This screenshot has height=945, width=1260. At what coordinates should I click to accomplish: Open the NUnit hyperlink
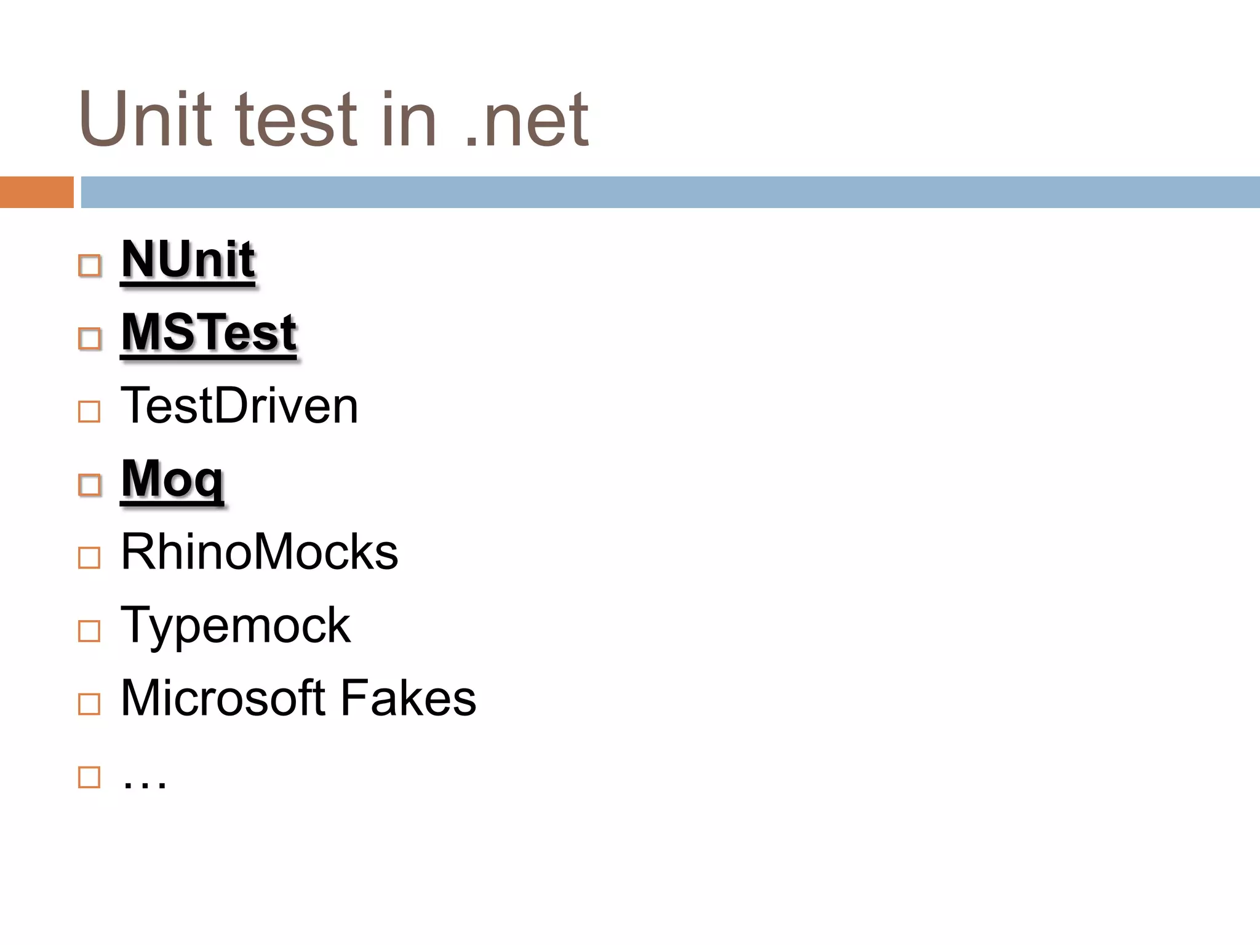click(x=188, y=260)
